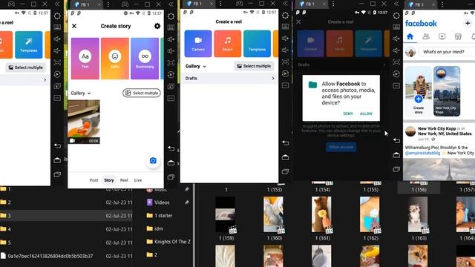The width and height of the screenshot is (475, 267).
Task: Click keyboard mapping icon in middle reel window's side toolbar
Action: 285,27
